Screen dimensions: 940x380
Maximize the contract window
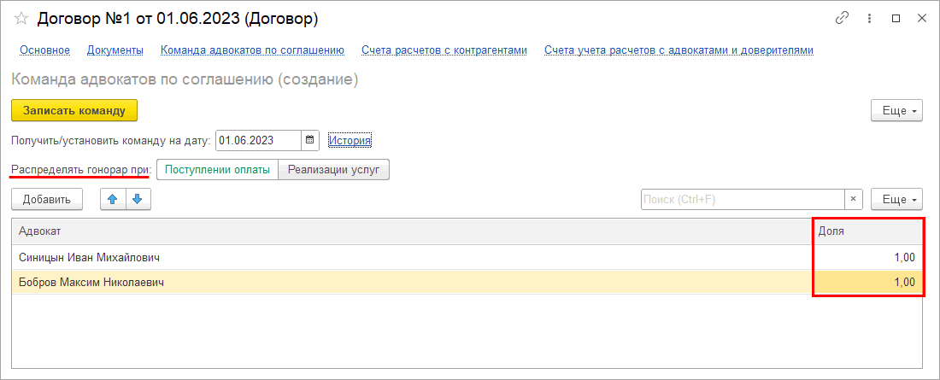(896, 18)
